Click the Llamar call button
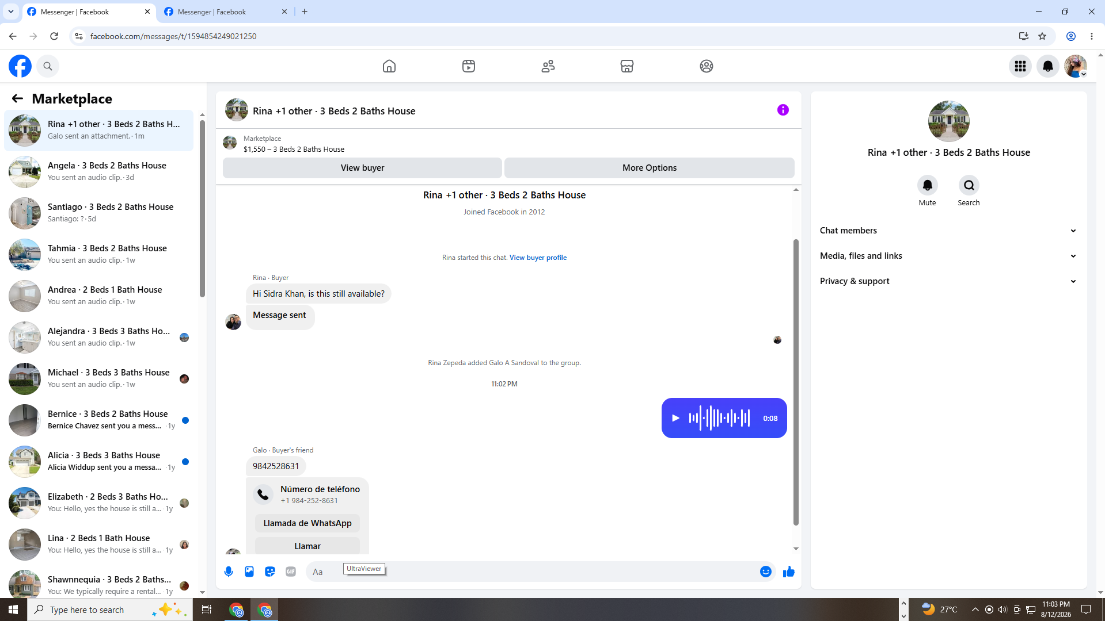This screenshot has height=621, width=1105. 307,546
